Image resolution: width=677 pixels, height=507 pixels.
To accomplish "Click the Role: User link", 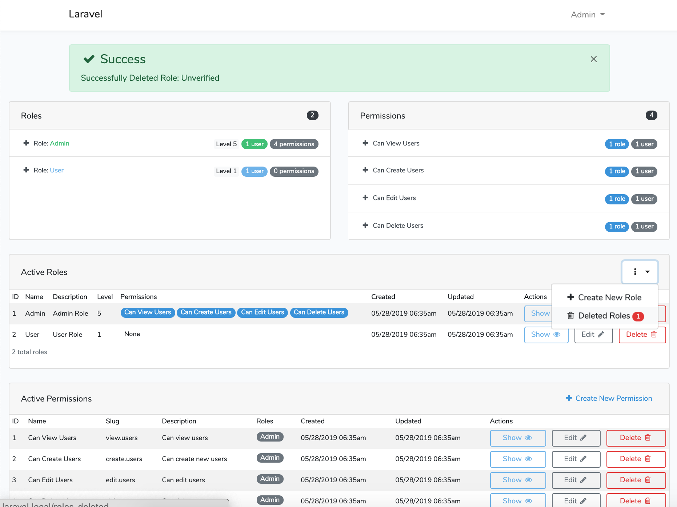I will tap(57, 170).
